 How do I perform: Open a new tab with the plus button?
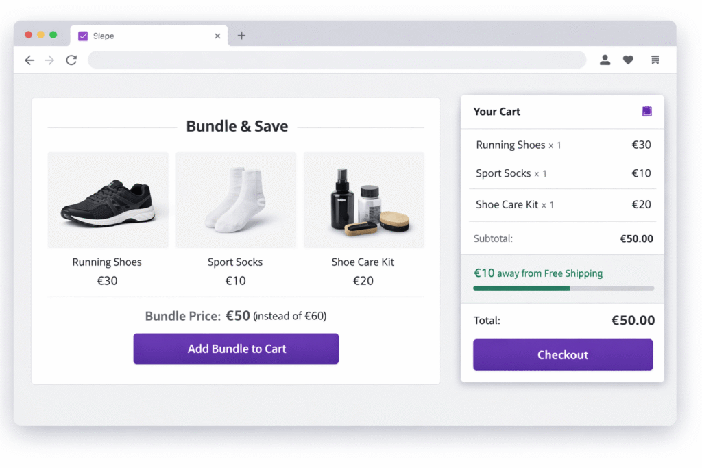click(241, 35)
